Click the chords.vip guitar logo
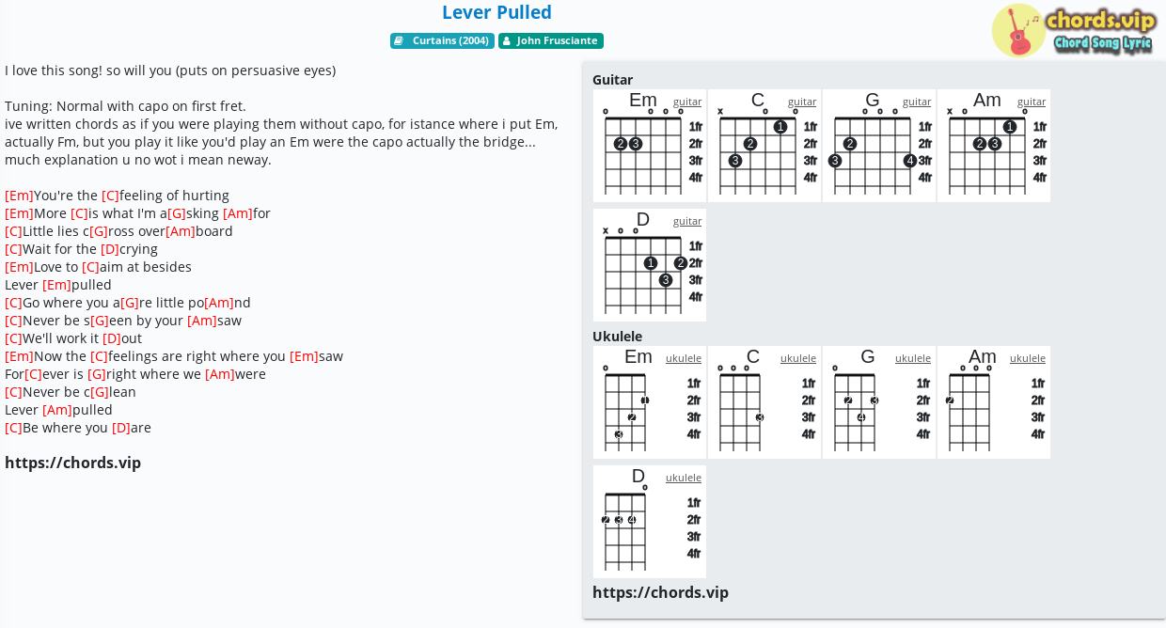The image size is (1166, 628). pos(1073,30)
